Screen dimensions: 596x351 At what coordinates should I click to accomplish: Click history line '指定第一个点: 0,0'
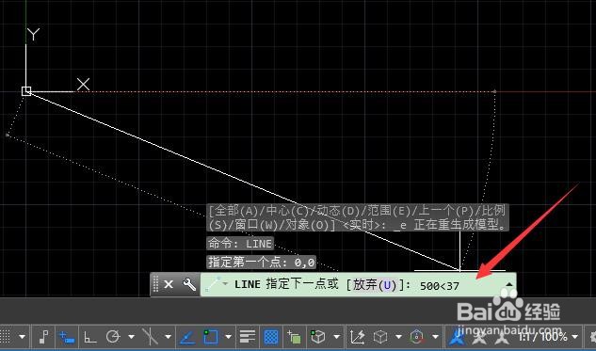click(262, 263)
